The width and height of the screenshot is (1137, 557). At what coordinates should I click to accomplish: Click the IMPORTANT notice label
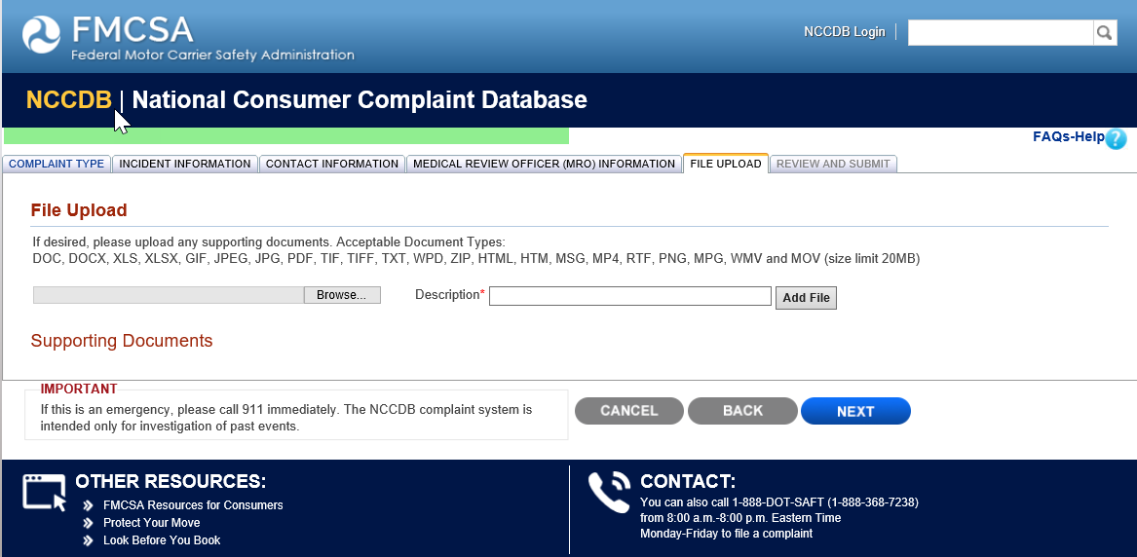click(78, 389)
